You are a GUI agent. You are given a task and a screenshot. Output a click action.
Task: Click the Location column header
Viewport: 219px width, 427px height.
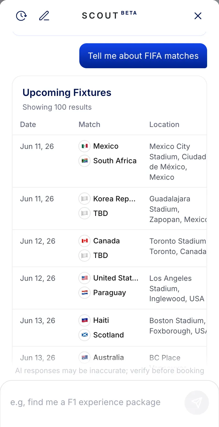point(164,124)
